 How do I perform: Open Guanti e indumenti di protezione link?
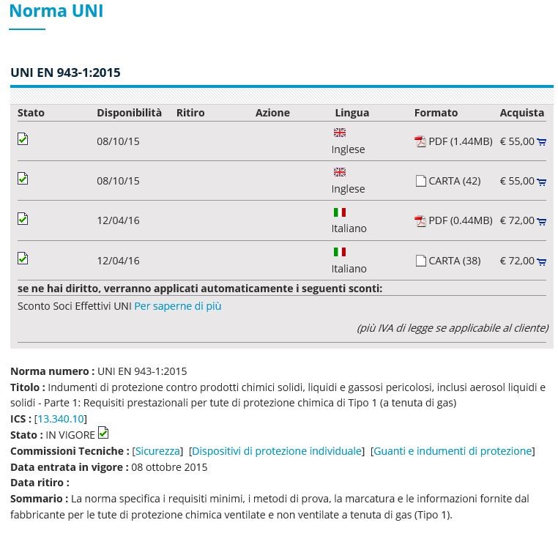click(x=453, y=451)
